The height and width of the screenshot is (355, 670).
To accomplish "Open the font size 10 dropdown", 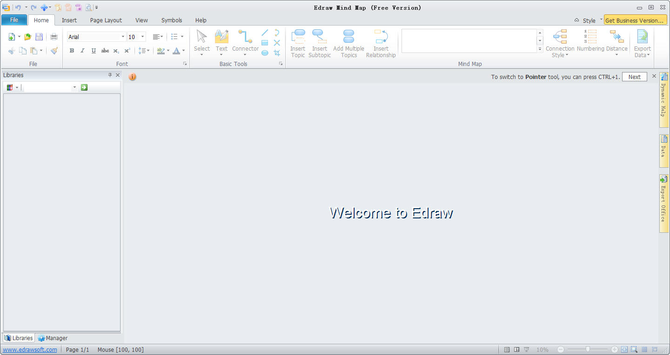I will pos(142,37).
